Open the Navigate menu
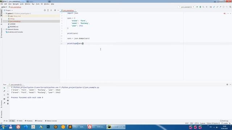 [x=16, y=4]
